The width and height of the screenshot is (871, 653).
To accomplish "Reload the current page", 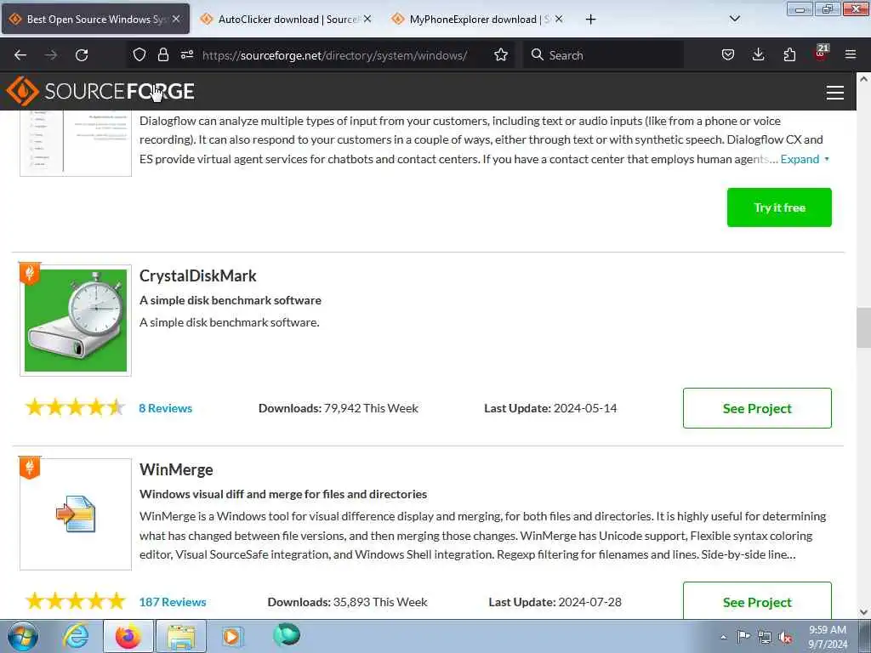I will (82, 55).
